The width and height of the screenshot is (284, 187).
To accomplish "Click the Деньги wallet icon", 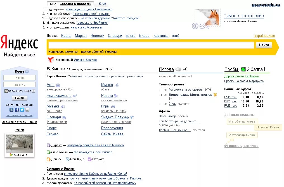I will click(x=48, y=159).
